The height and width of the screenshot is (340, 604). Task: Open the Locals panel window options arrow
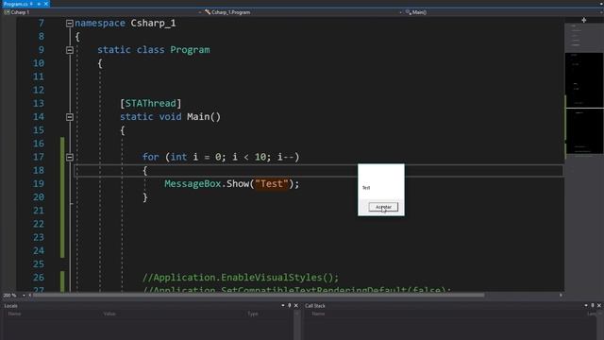(x=283, y=305)
